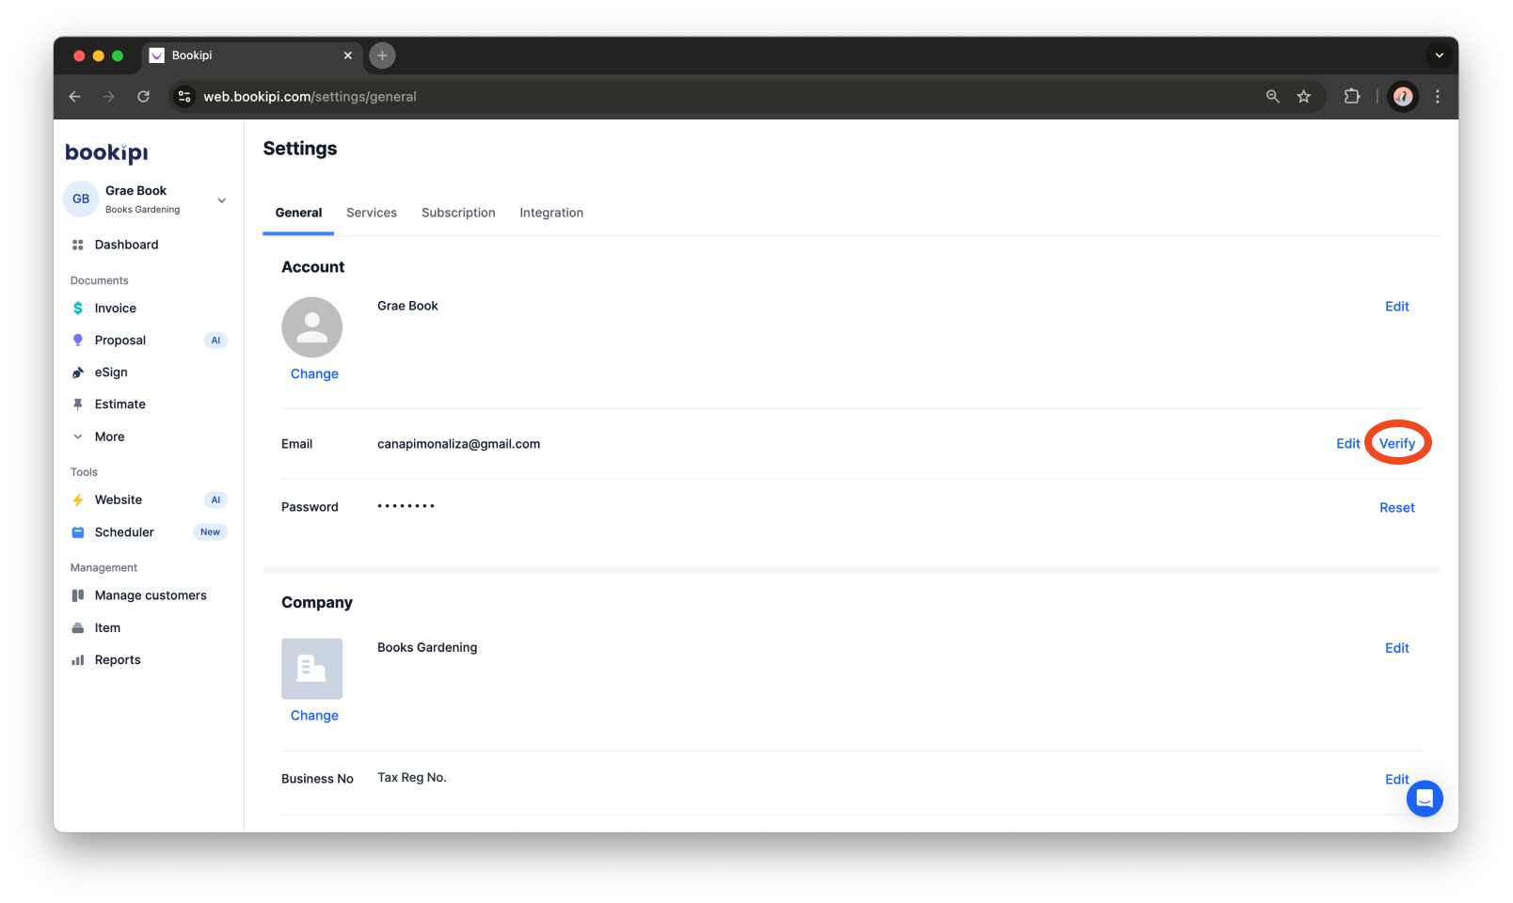Open Manage customers in Management section
Screen dimensions: 1513x903
coord(151,594)
